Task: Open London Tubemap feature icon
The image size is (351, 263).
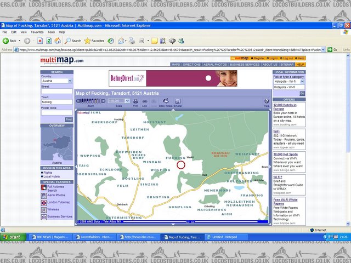Action: tap(44, 202)
